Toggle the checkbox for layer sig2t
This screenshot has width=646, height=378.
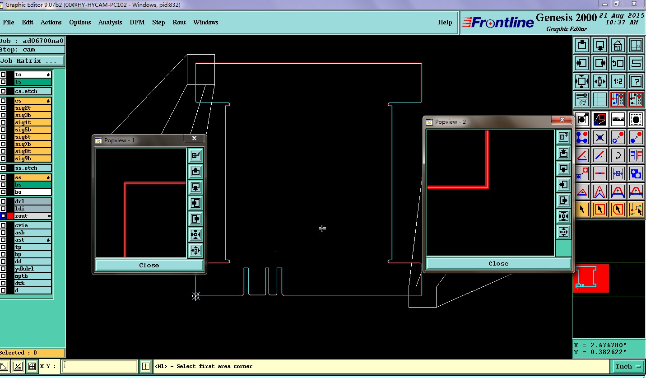click(3, 108)
